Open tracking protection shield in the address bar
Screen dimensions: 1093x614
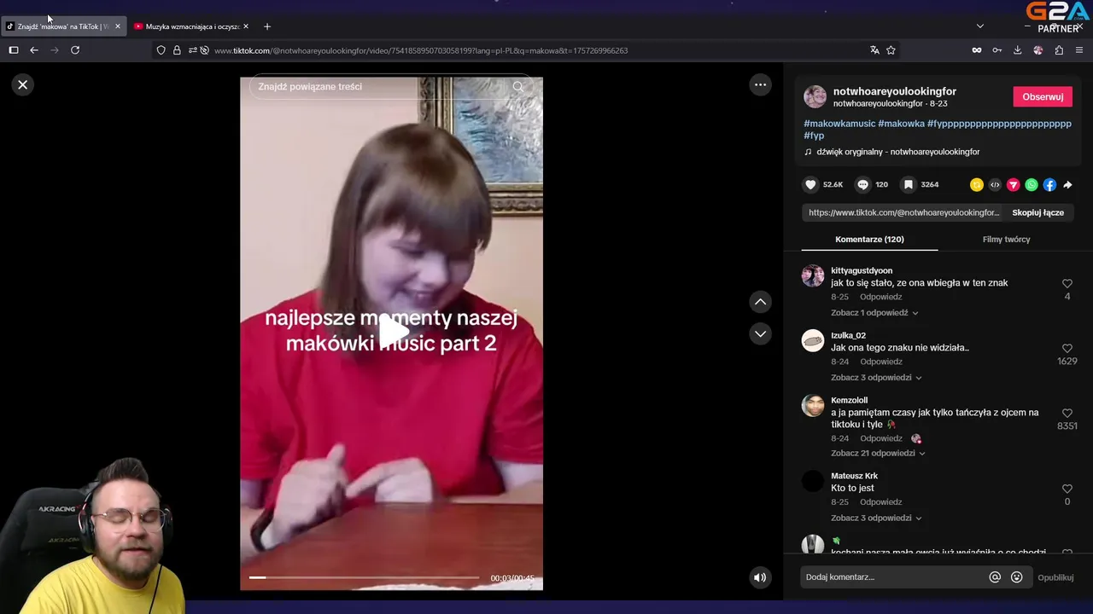[x=161, y=50]
